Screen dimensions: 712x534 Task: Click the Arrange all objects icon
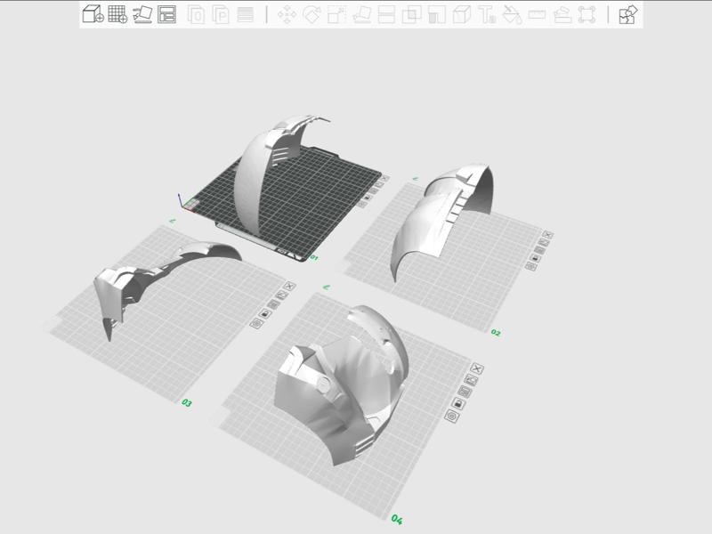tap(166, 14)
